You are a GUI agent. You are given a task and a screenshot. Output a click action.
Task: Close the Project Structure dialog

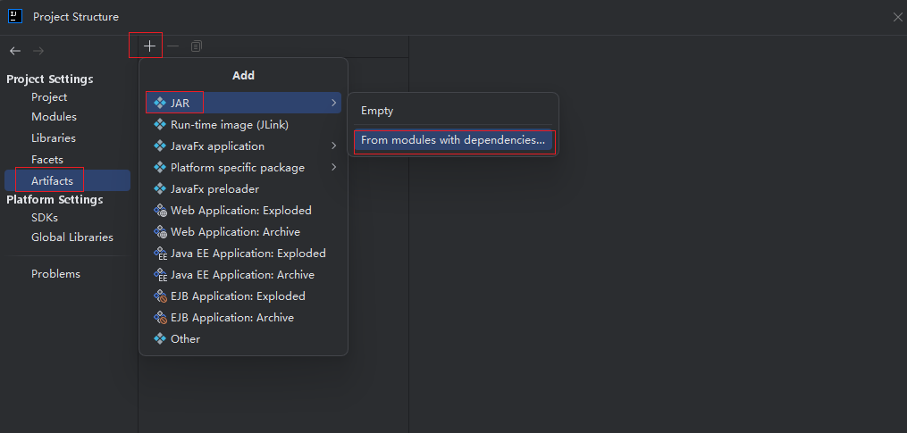click(897, 17)
